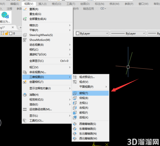Open the 插入(I) menu

click(42, 4)
